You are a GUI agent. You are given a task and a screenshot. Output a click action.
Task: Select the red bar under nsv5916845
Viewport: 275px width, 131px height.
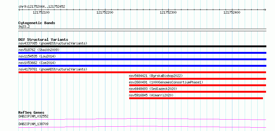click(196, 98)
